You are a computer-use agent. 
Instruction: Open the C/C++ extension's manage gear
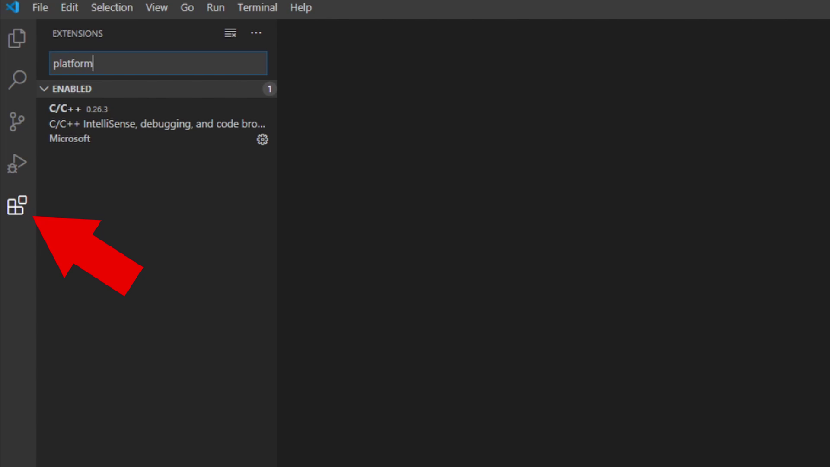[x=262, y=139]
